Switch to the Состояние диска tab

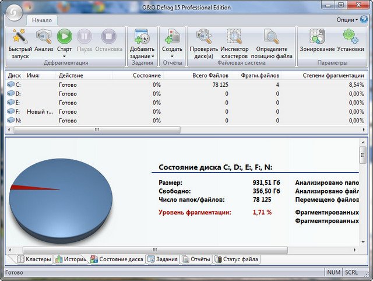tap(117, 259)
